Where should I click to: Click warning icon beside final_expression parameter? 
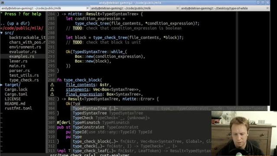52,94
